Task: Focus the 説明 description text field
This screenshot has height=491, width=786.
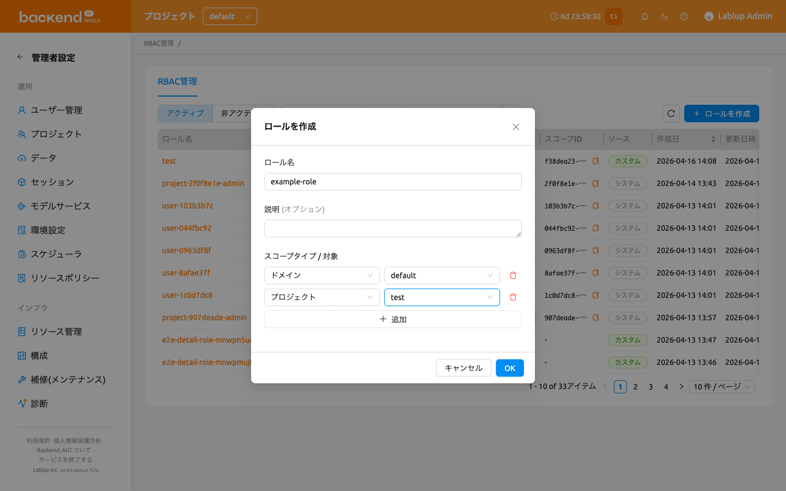Action: 393,229
